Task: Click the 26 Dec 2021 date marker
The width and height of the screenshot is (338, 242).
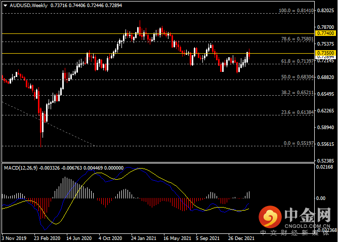Action: tap(241, 238)
